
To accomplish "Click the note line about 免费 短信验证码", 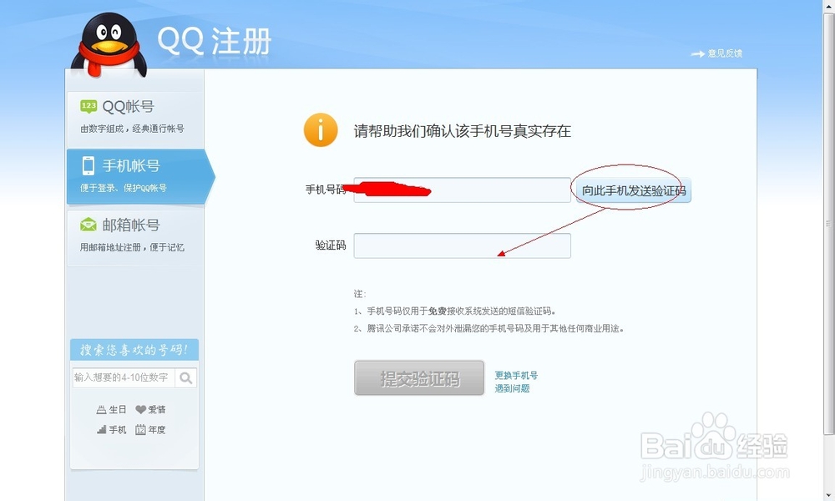I will coord(455,311).
